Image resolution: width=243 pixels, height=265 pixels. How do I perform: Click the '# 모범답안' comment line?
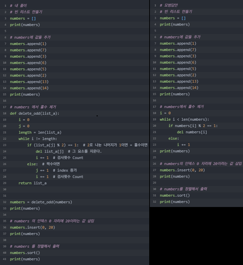169,5
